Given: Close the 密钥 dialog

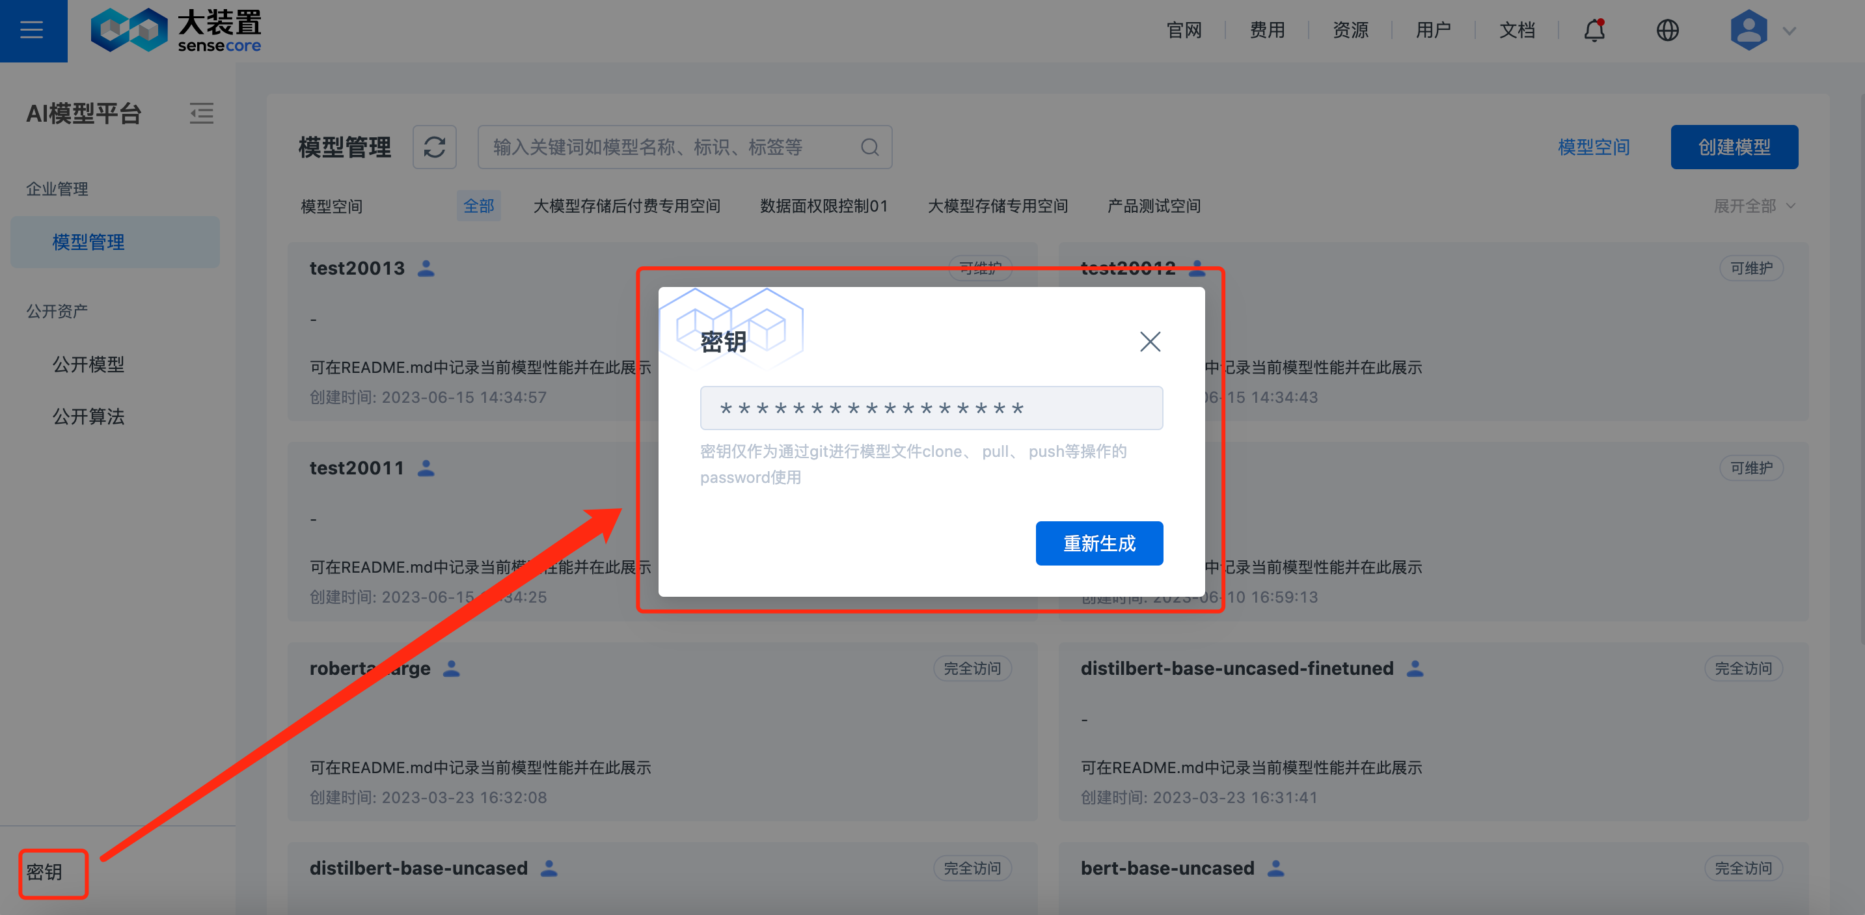Looking at the screenshot, I should 1150,341.
